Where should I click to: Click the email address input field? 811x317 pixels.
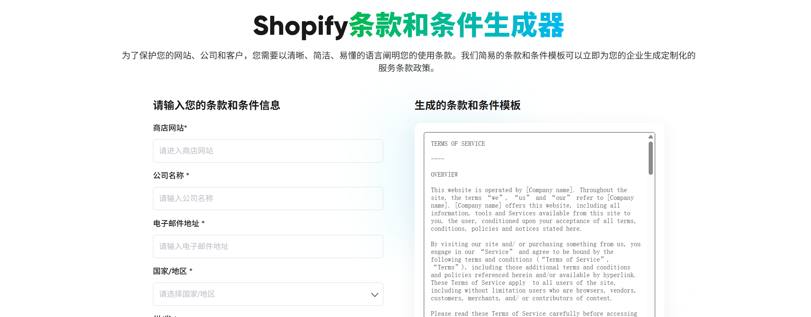(x=268, y=247)
